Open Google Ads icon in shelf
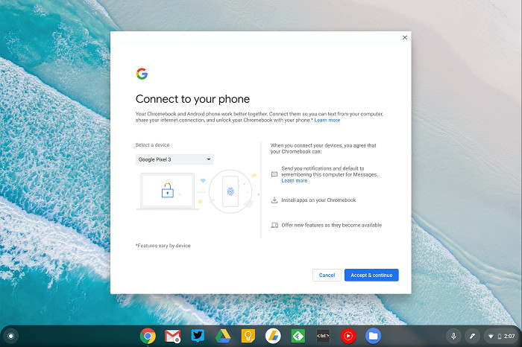Screen dimensions: 522x347 click(273, 336)
